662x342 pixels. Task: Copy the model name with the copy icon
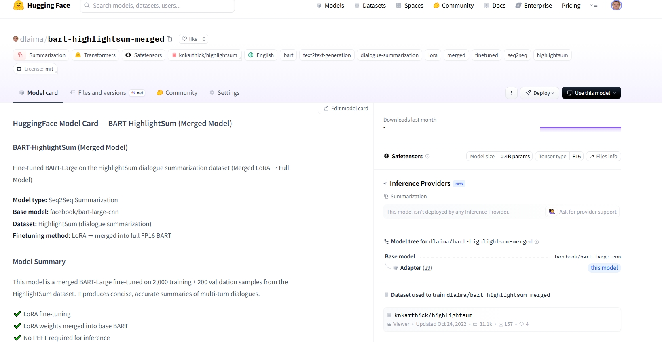(x=170, y=39)
